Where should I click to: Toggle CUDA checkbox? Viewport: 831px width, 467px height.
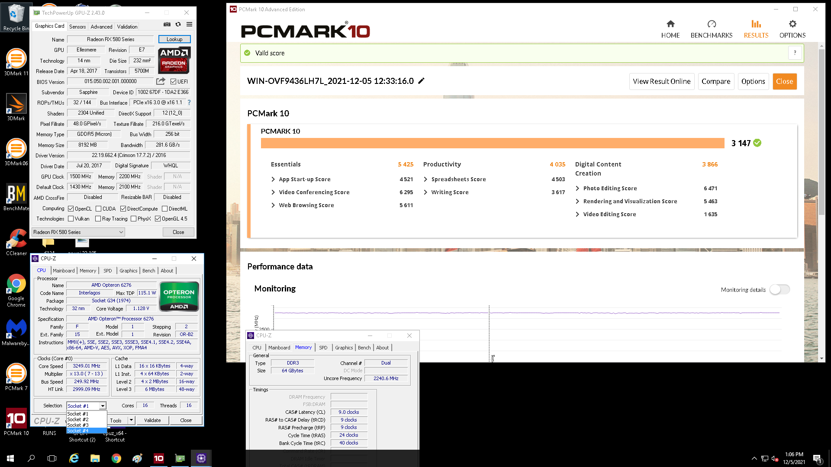[x=98, y=208]
